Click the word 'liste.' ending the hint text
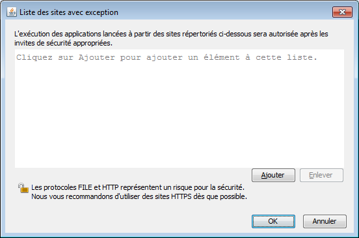The height and width of the screenshot is (238, 359). [x=302, y=57]
